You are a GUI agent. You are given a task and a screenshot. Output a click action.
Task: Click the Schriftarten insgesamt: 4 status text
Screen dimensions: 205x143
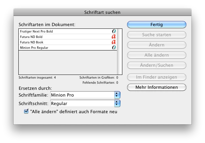coord(37,78)
